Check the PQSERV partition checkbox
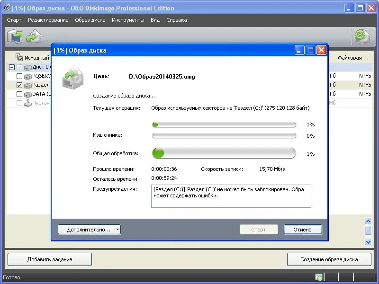379x284 pixels. (19, 76)
